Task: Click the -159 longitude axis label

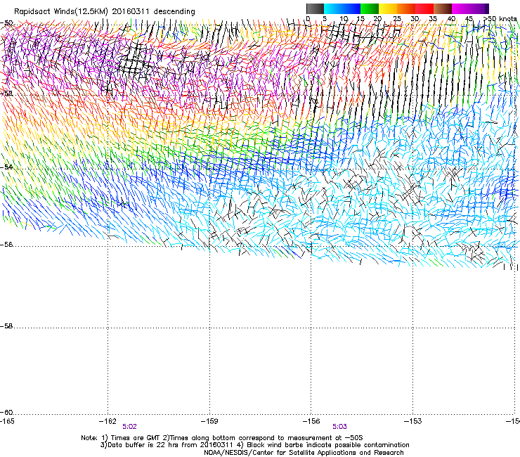Action: [x=209, y=421]
